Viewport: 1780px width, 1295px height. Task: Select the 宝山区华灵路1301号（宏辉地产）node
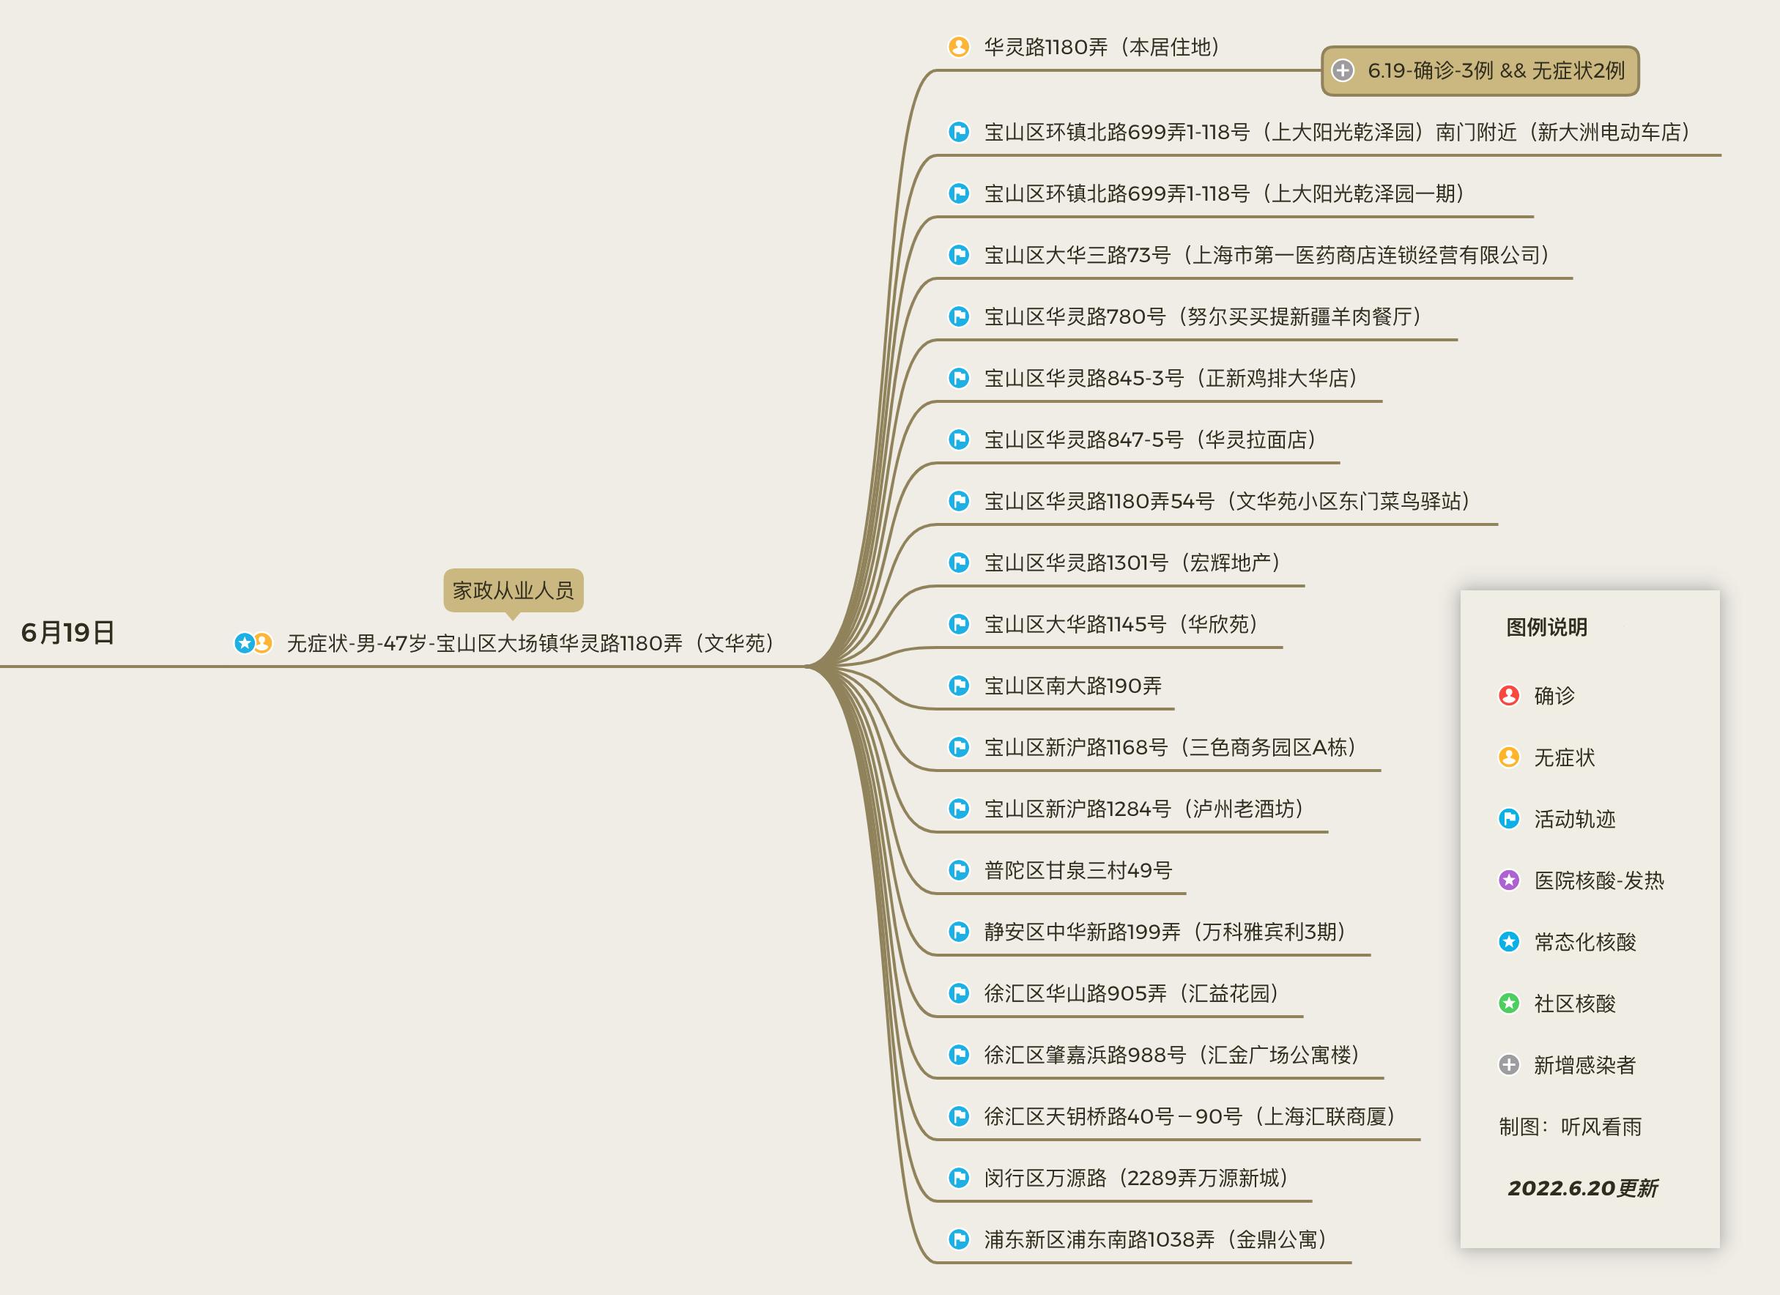click(1132, 563)
